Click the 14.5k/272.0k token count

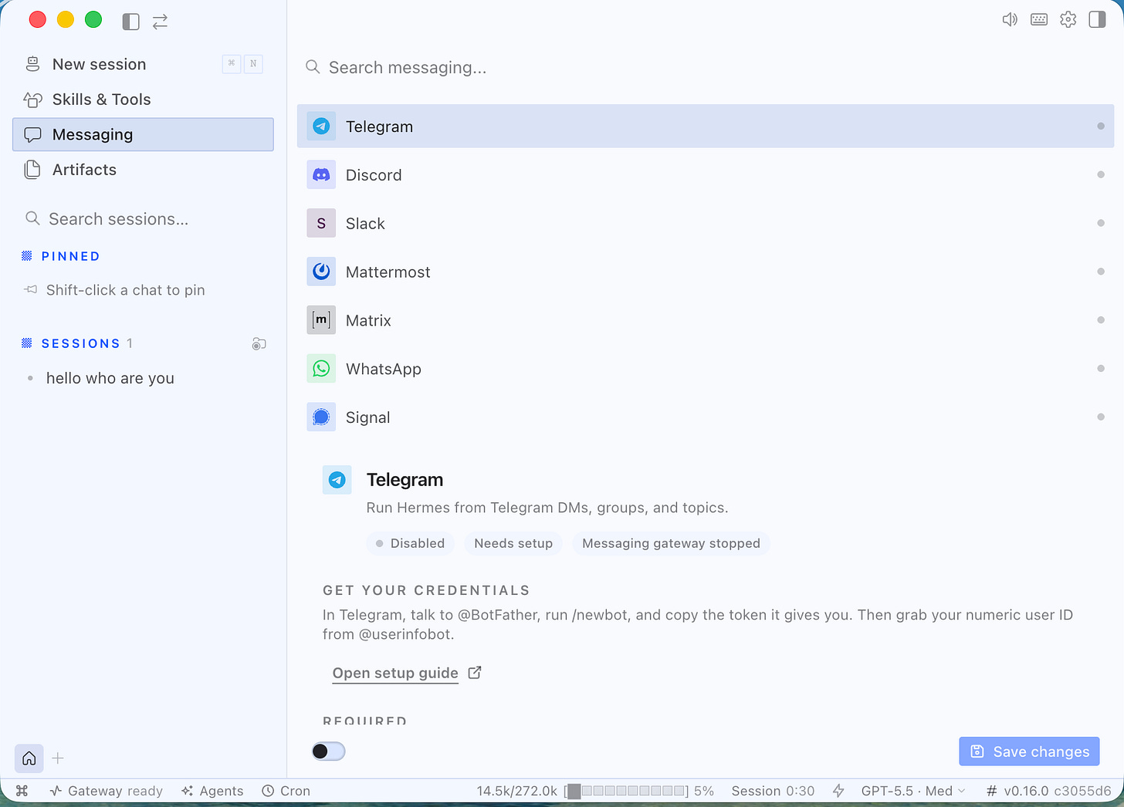point(517,791)
